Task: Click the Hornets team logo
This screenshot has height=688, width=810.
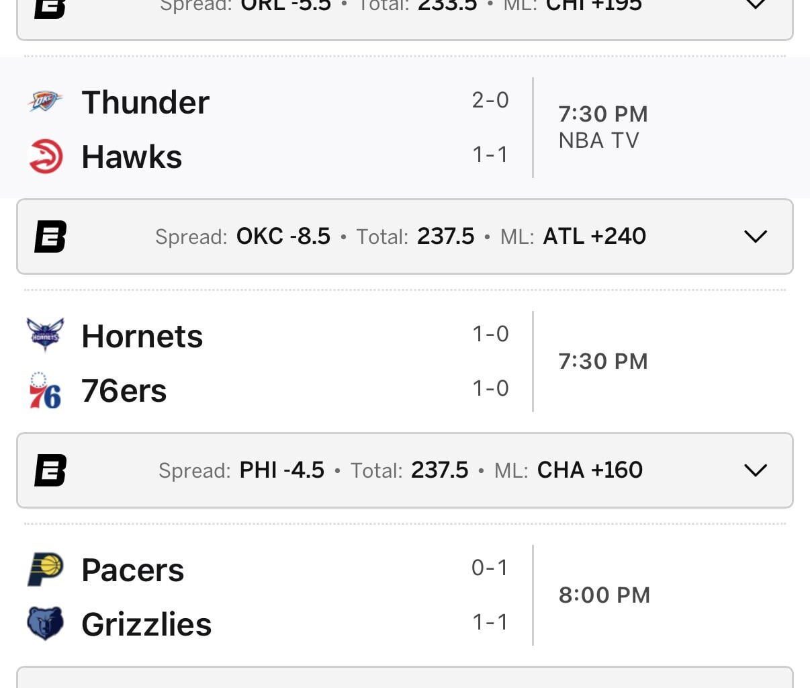Action: 44,335
